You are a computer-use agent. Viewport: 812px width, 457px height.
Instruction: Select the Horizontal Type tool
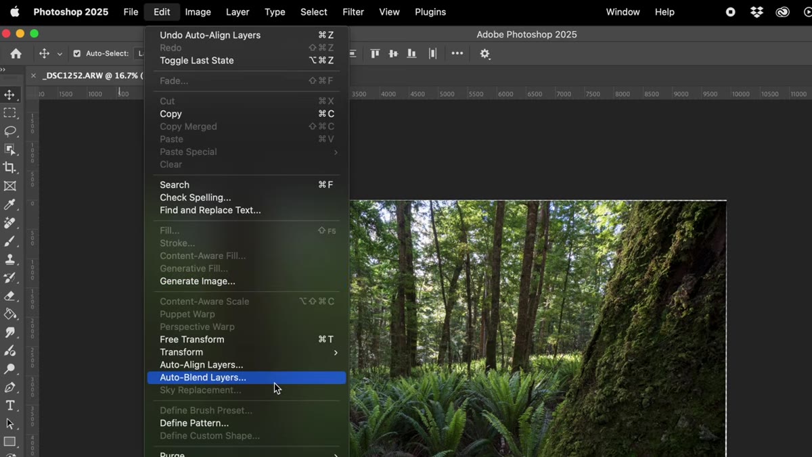point(9,406)
